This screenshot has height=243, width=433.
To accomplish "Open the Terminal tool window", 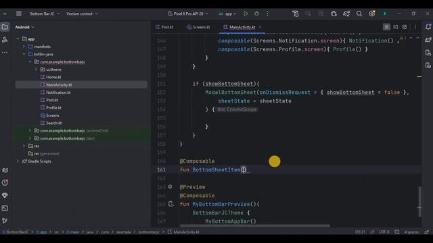I will coord(5,208).
